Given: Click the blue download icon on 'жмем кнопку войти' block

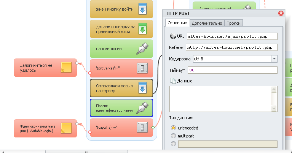Looking at the screenshot, I should click(142, 9).
